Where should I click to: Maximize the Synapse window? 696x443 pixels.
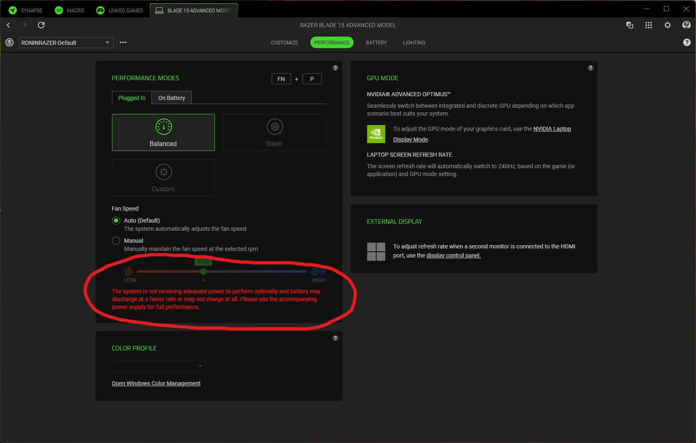[666, 9]
